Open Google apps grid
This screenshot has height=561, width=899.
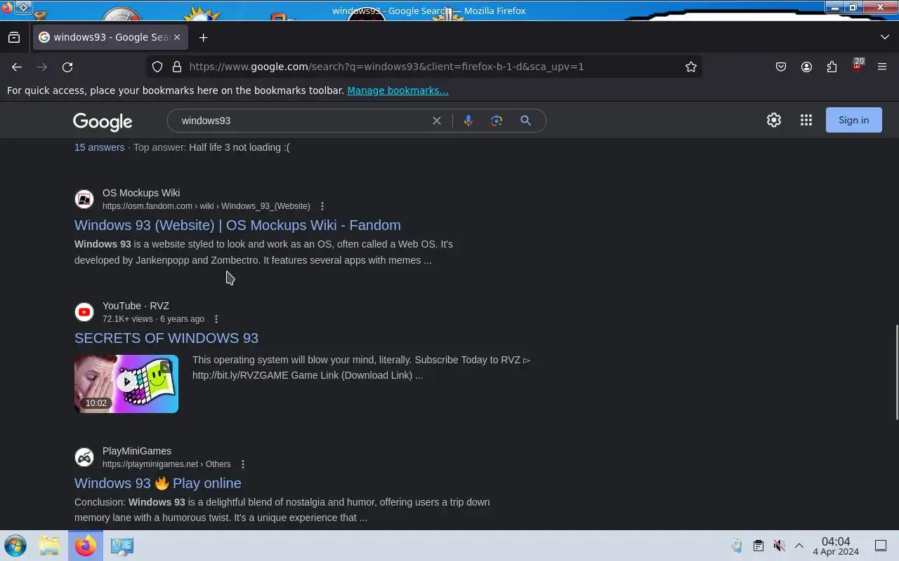point(806,120)
